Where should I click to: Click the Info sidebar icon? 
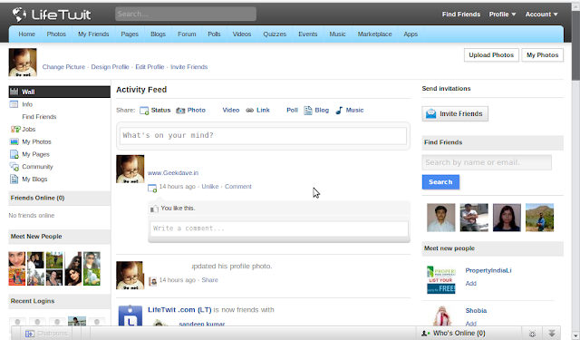click(x=14, y=104)
